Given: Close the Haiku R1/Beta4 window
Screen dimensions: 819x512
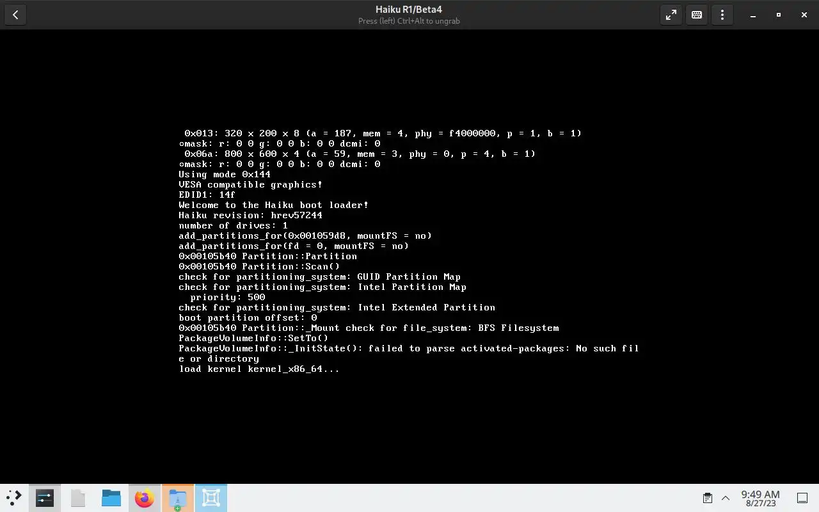Looking at the screenshot, I should (x=804, y=15).
